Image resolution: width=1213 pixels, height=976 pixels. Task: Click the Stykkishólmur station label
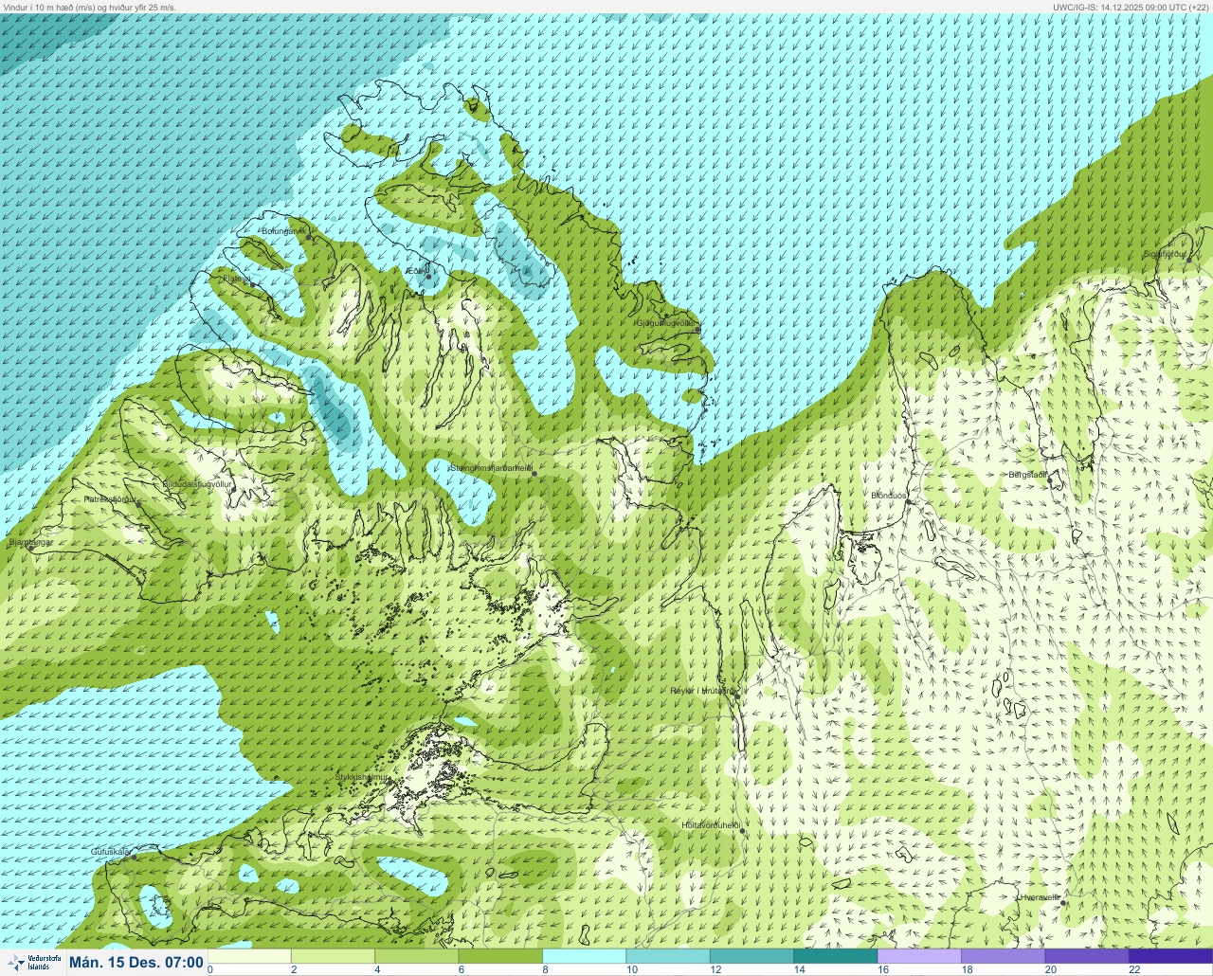click(x=361, y=777)
